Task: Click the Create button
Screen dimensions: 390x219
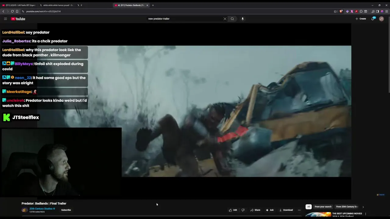Action: coord(360,19)
